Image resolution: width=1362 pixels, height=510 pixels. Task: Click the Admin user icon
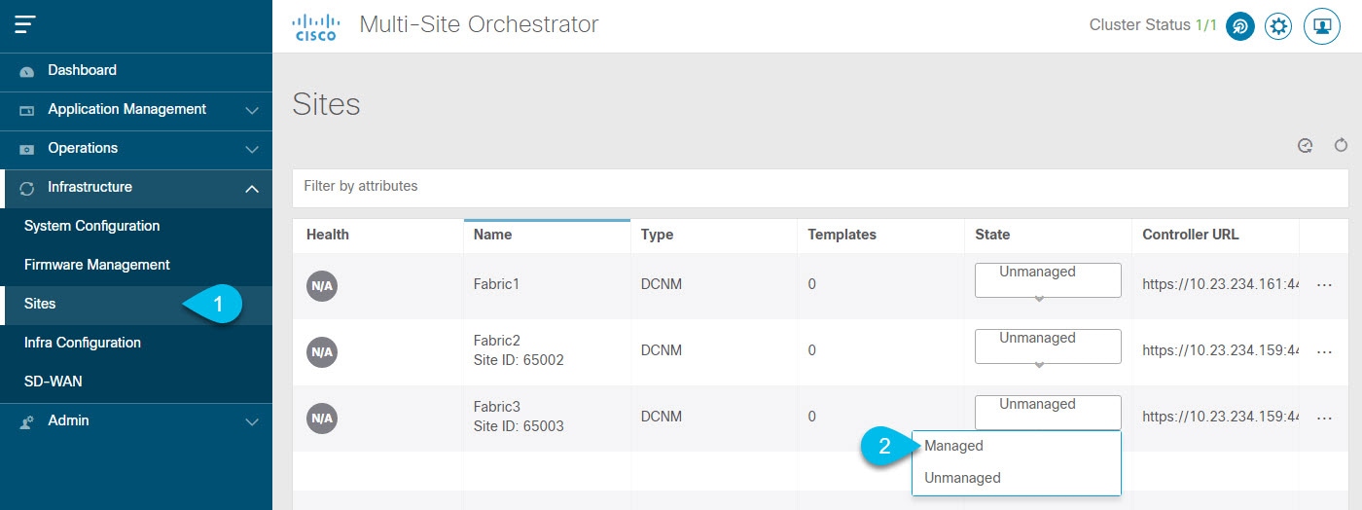27,421
